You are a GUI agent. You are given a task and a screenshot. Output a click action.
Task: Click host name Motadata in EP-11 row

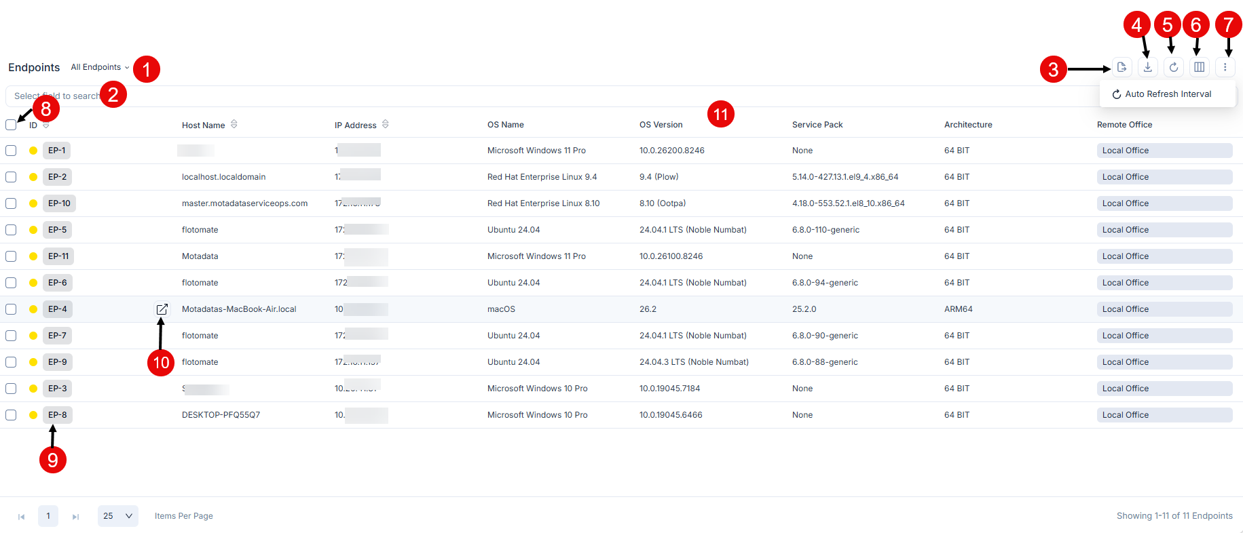click(x=200, y=256)
